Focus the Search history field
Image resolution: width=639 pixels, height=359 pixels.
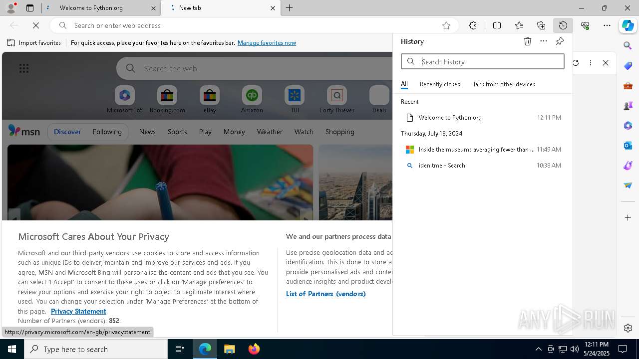click(x=483, y=61)
